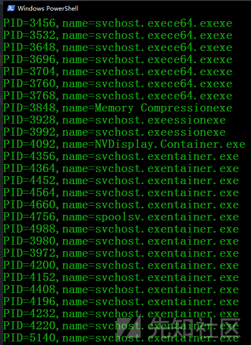Screen dimensions: 251x345
Task: Click the Memory Compression process line
Action: pyautogui.click(x=117, y=108)
